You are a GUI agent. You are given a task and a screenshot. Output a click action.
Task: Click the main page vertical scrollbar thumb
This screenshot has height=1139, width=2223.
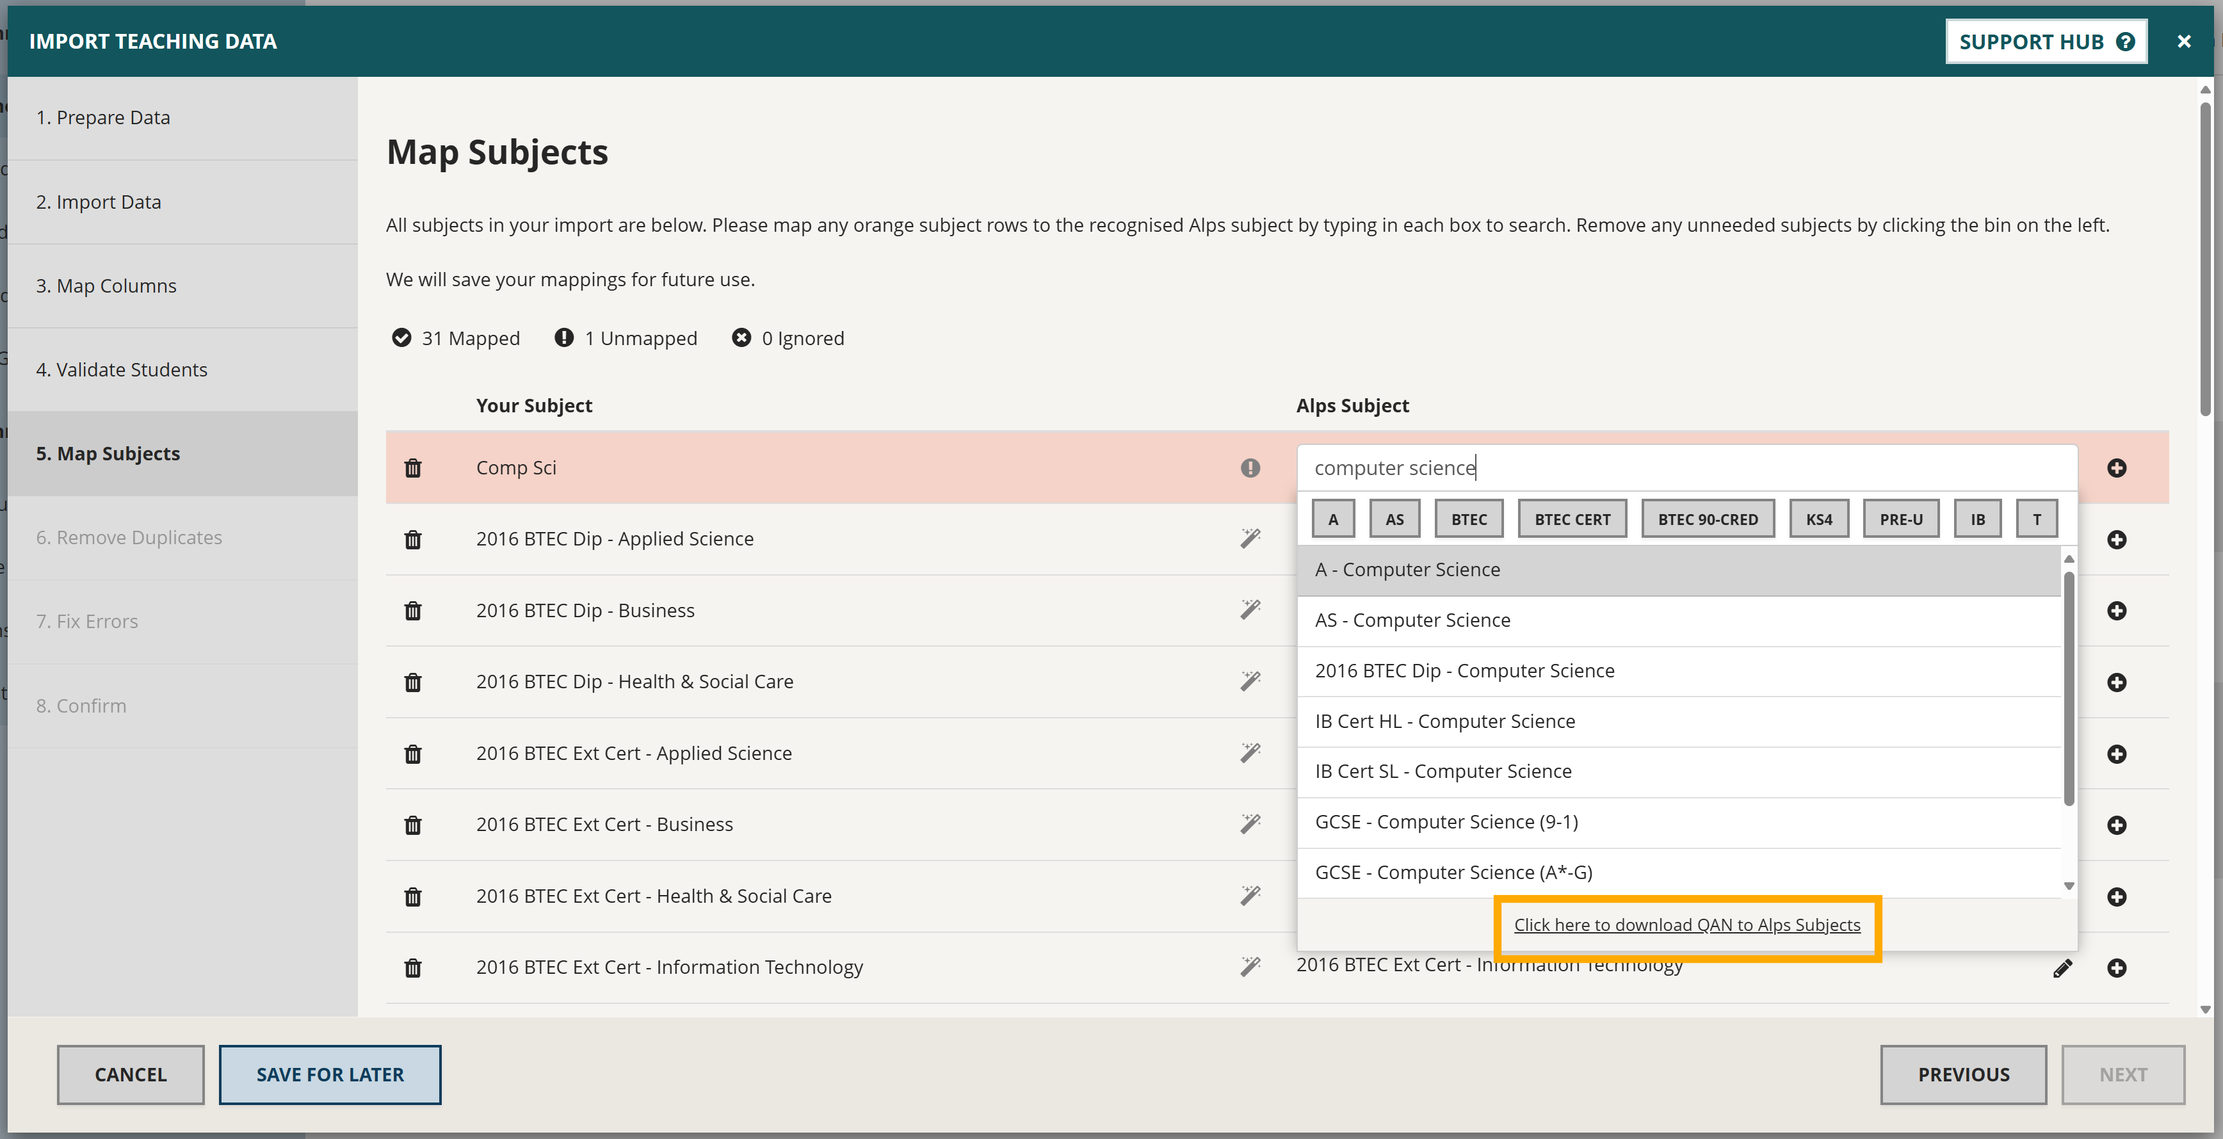pyautogui.click(x=2205, y=259)
